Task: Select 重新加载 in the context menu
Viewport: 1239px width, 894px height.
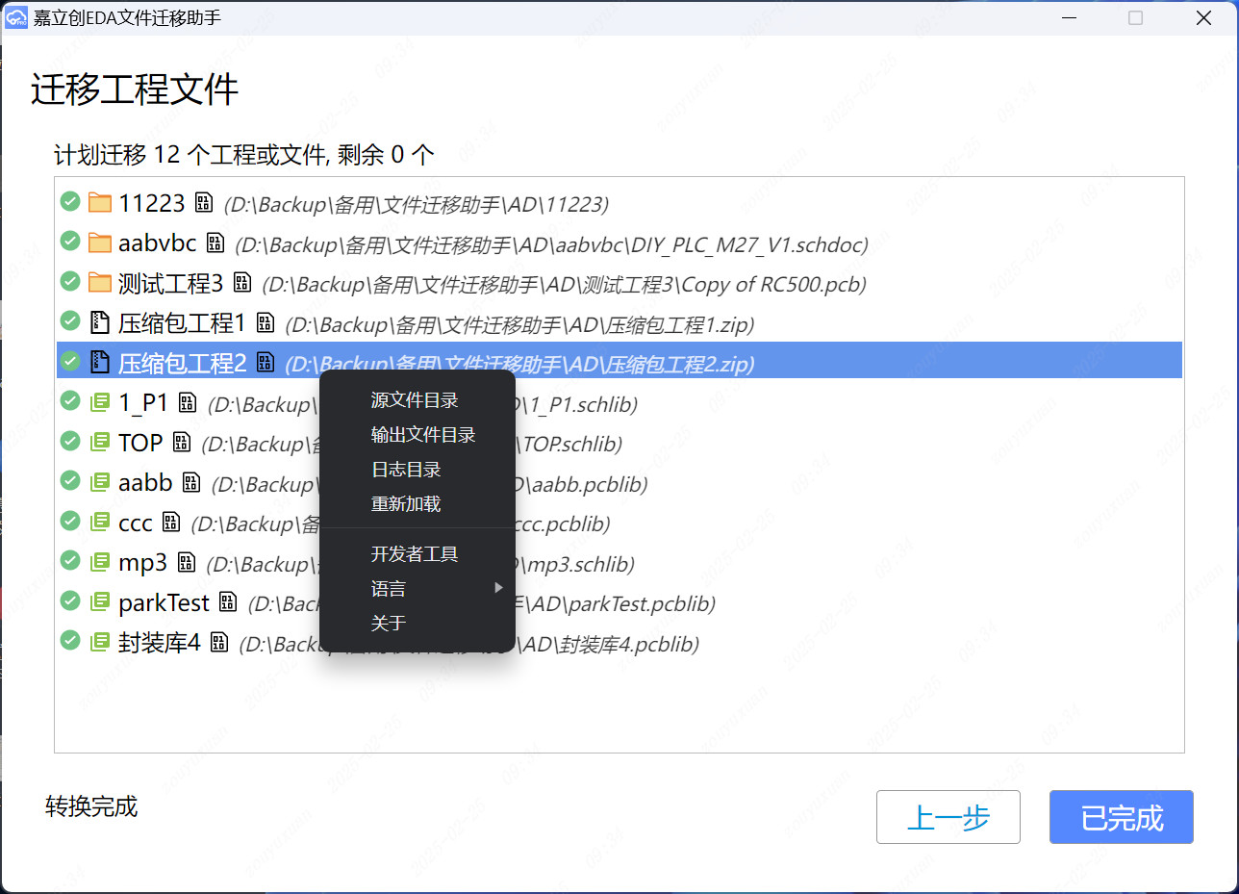Action: [417, 503]
